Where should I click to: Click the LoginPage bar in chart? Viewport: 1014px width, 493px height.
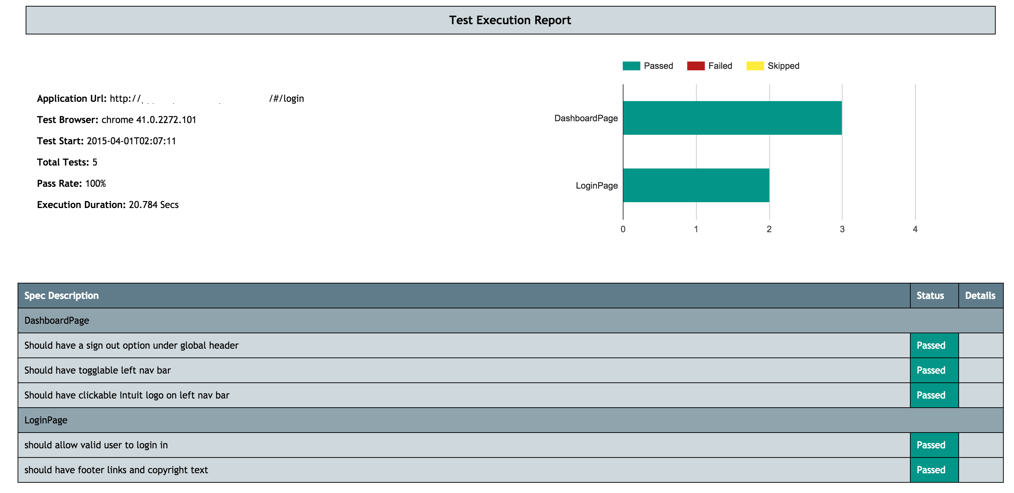(696, 185)
